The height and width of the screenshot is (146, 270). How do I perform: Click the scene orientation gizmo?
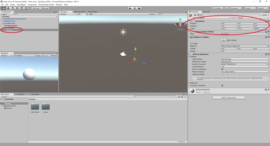pos(180,23)
